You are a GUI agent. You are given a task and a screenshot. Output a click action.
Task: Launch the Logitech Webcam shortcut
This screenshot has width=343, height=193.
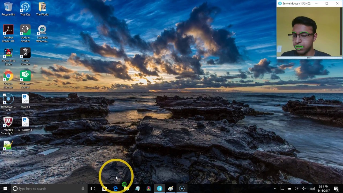click(x=42, y=34)
